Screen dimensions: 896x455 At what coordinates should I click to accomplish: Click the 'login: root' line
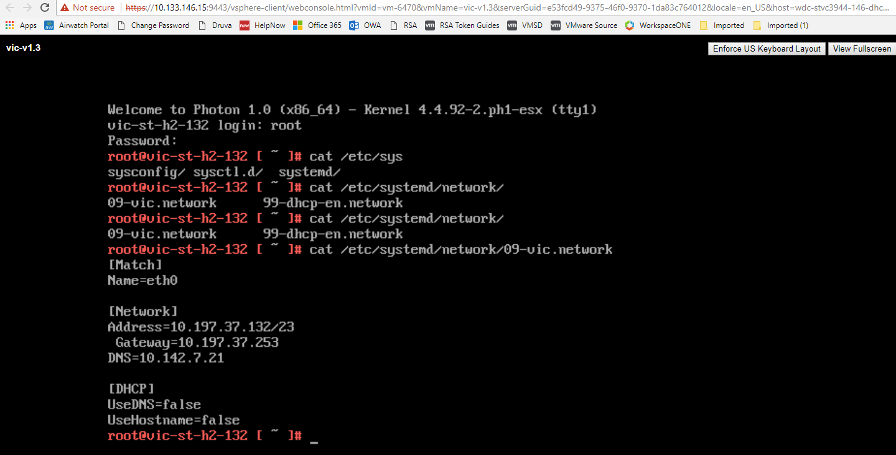[x=205, y=126]
